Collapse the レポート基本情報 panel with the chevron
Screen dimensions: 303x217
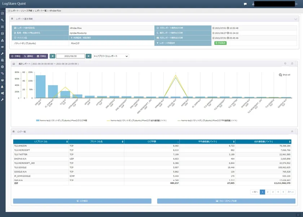296,19
